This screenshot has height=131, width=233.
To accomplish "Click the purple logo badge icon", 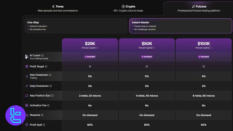I will click(15, 116).
